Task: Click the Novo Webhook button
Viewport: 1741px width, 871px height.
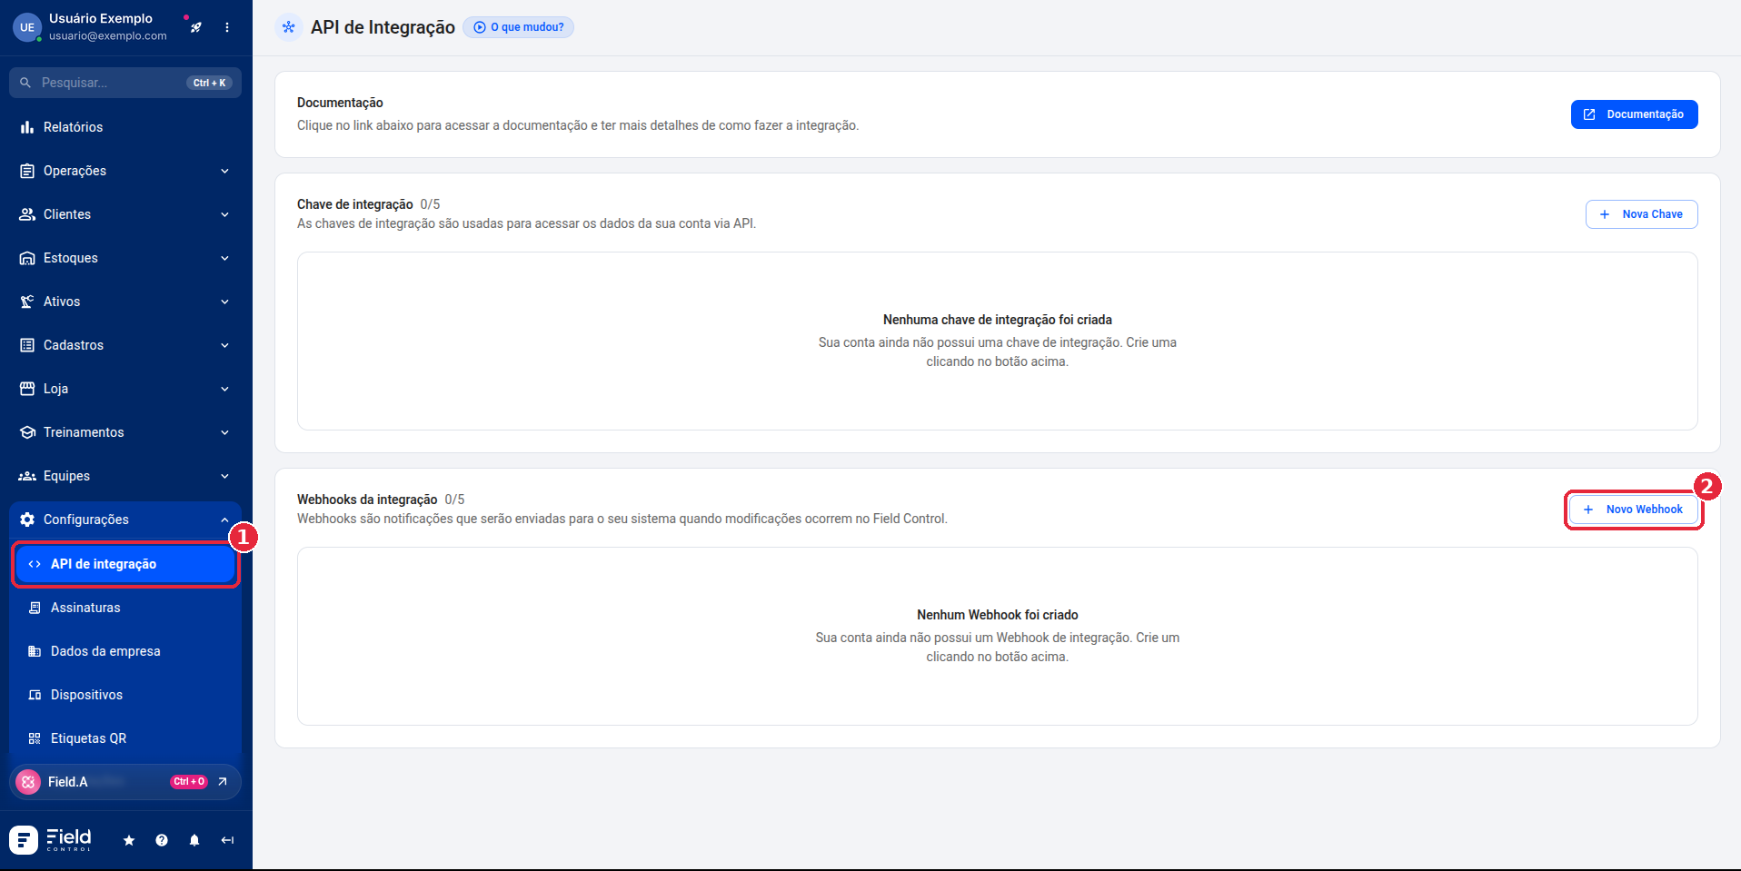Action: pos(1634,510)
